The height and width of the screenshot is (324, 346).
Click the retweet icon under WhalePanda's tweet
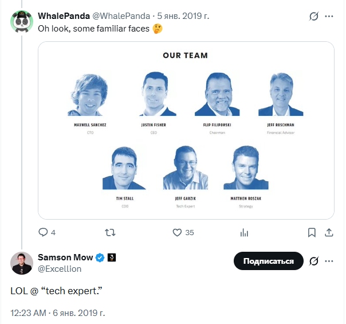pyautogui.click(x=111, y=233)
